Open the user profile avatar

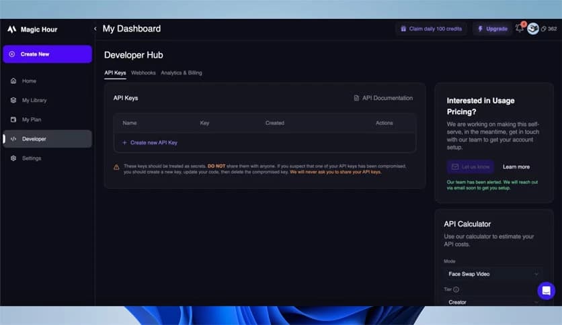click(x=533, y=29)
